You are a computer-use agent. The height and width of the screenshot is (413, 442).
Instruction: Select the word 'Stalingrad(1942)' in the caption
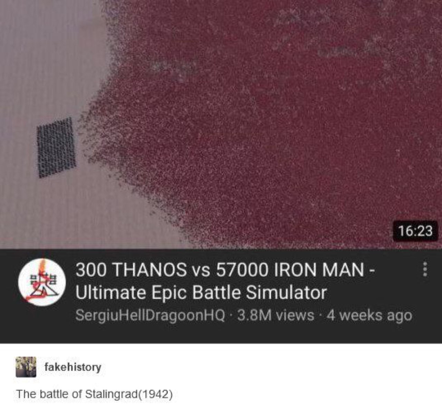click(129, 394)
